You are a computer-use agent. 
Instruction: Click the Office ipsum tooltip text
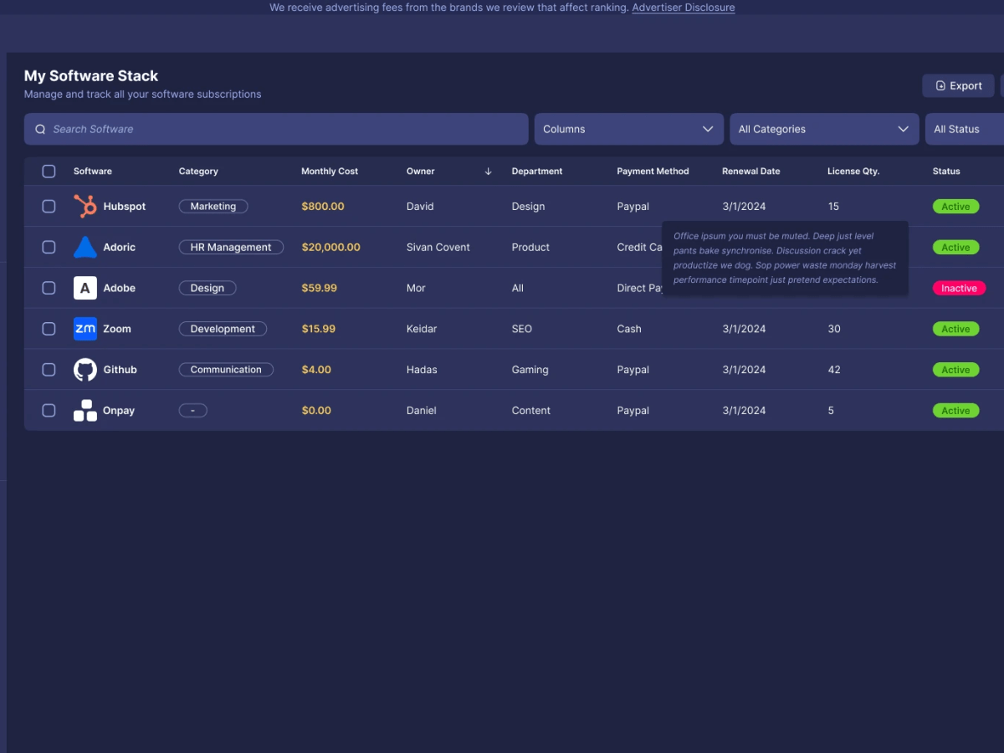pos(785,258)
